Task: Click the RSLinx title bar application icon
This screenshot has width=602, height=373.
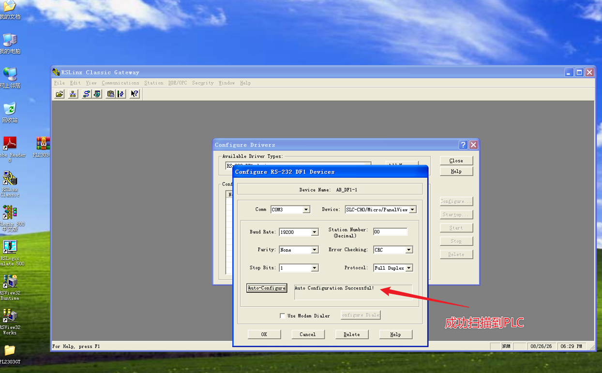Action: click(57, 72)
